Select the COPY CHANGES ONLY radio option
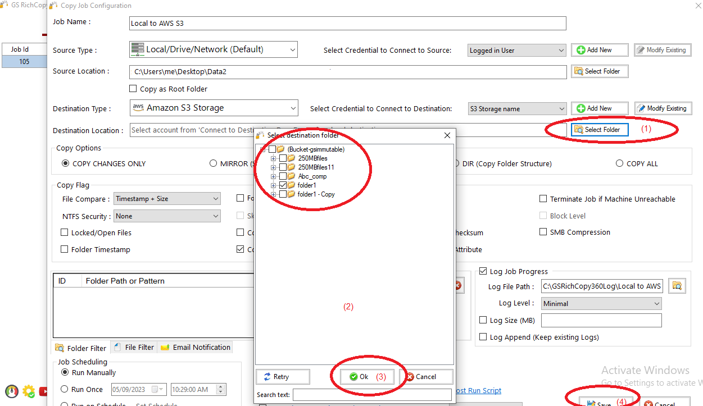The width and height of the screenshot is (703, 406). (66, 163)
